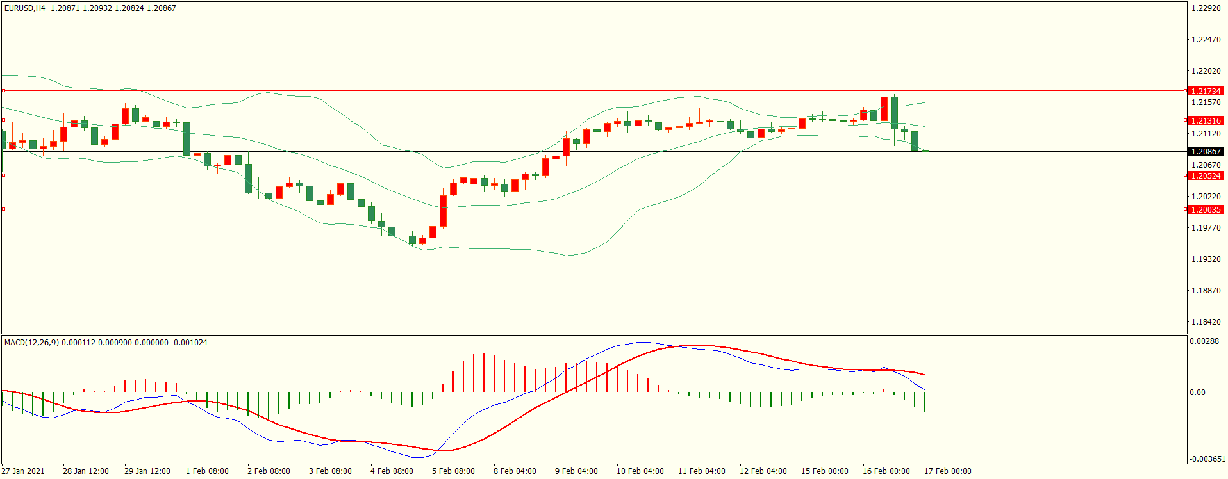Click the 1.21734 price level label
Screen dimensions: 1228x479
click(x=1206, y=92)
